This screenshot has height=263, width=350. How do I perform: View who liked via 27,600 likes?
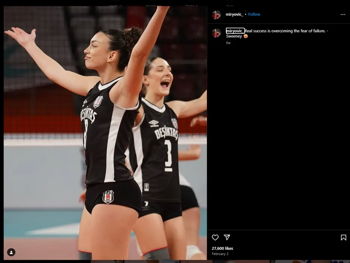222,248
